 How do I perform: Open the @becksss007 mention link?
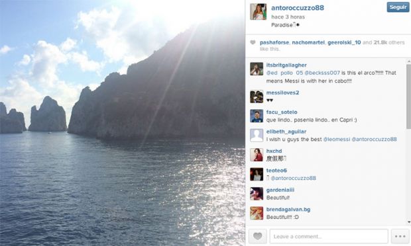322,73
